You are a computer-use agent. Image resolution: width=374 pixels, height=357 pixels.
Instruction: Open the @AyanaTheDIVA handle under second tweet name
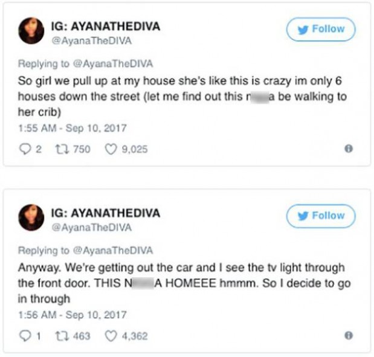92,228
